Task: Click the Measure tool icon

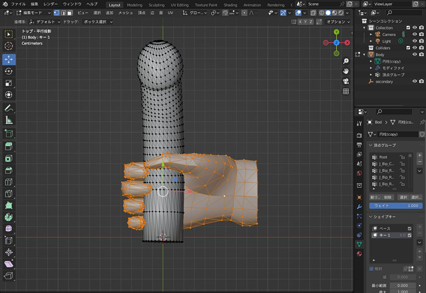Action: coord(9,121)
